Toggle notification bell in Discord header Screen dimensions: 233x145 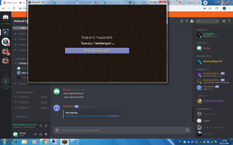tap(181, 21)
